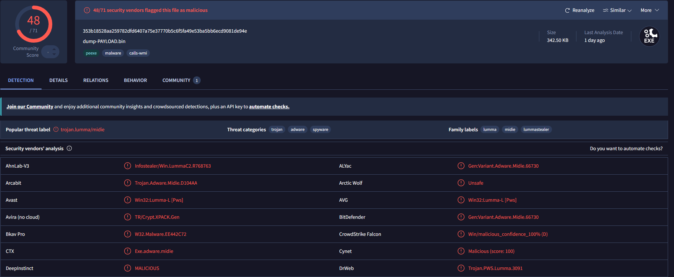The image size is (674, 277).
Task: Click the calls-wmi tag
Action: 138,53
